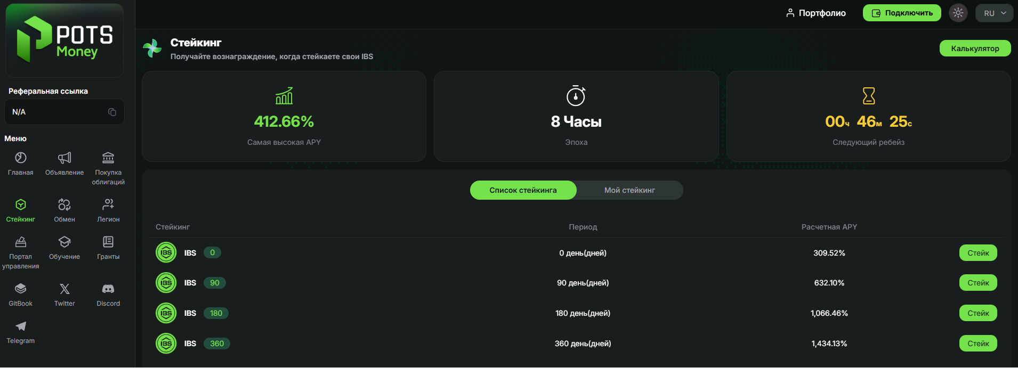Expand the RU language dropdown
Screen dimensions: 1018x368
coord(995,13)
